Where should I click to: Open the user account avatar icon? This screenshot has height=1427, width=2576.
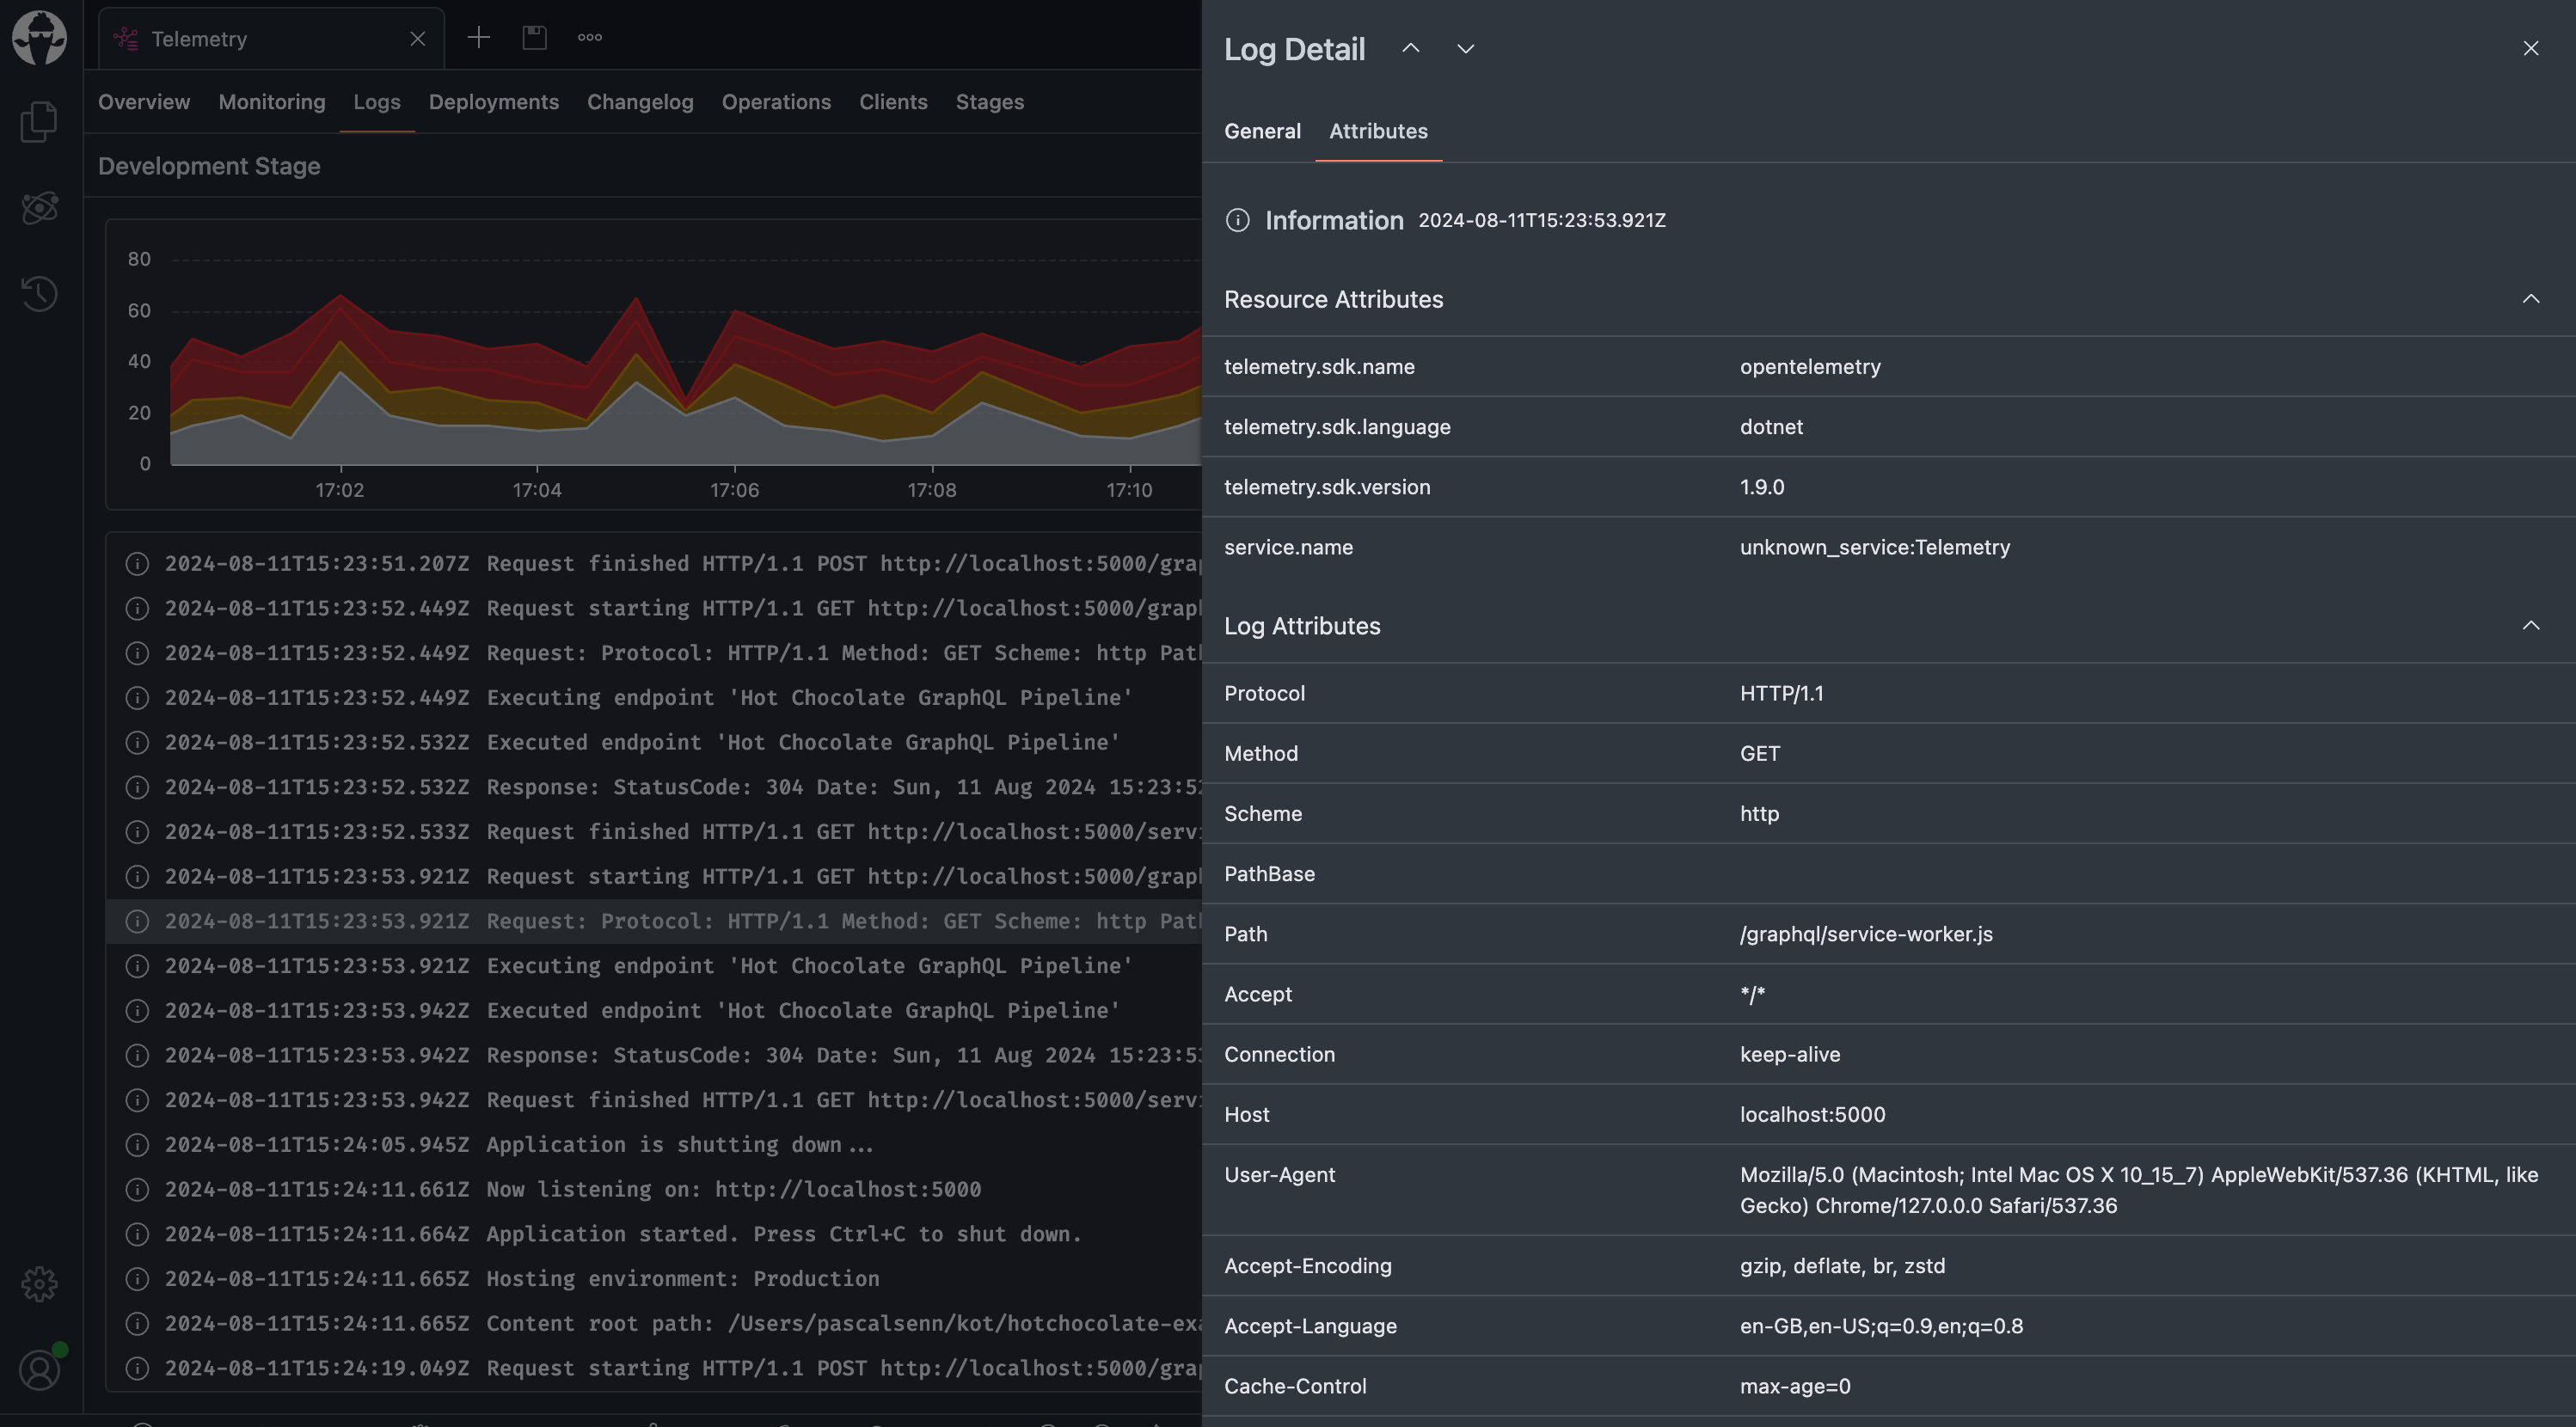39,1369
